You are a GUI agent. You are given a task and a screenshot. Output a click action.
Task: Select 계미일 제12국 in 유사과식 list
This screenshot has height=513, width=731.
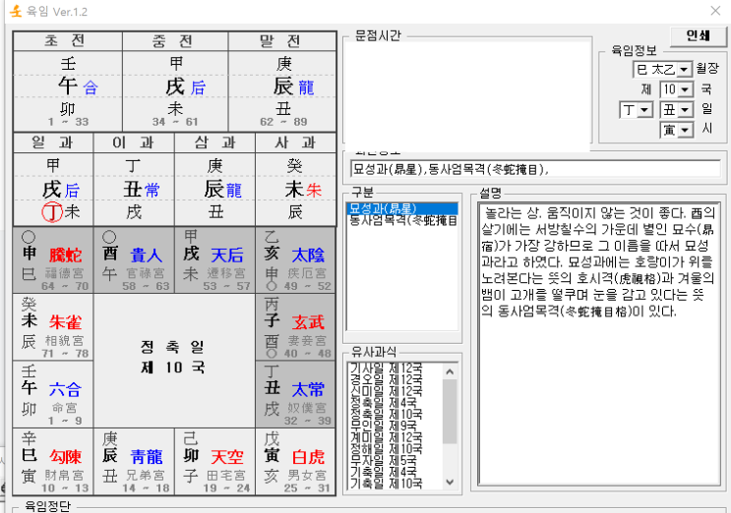tap(386, 437)
